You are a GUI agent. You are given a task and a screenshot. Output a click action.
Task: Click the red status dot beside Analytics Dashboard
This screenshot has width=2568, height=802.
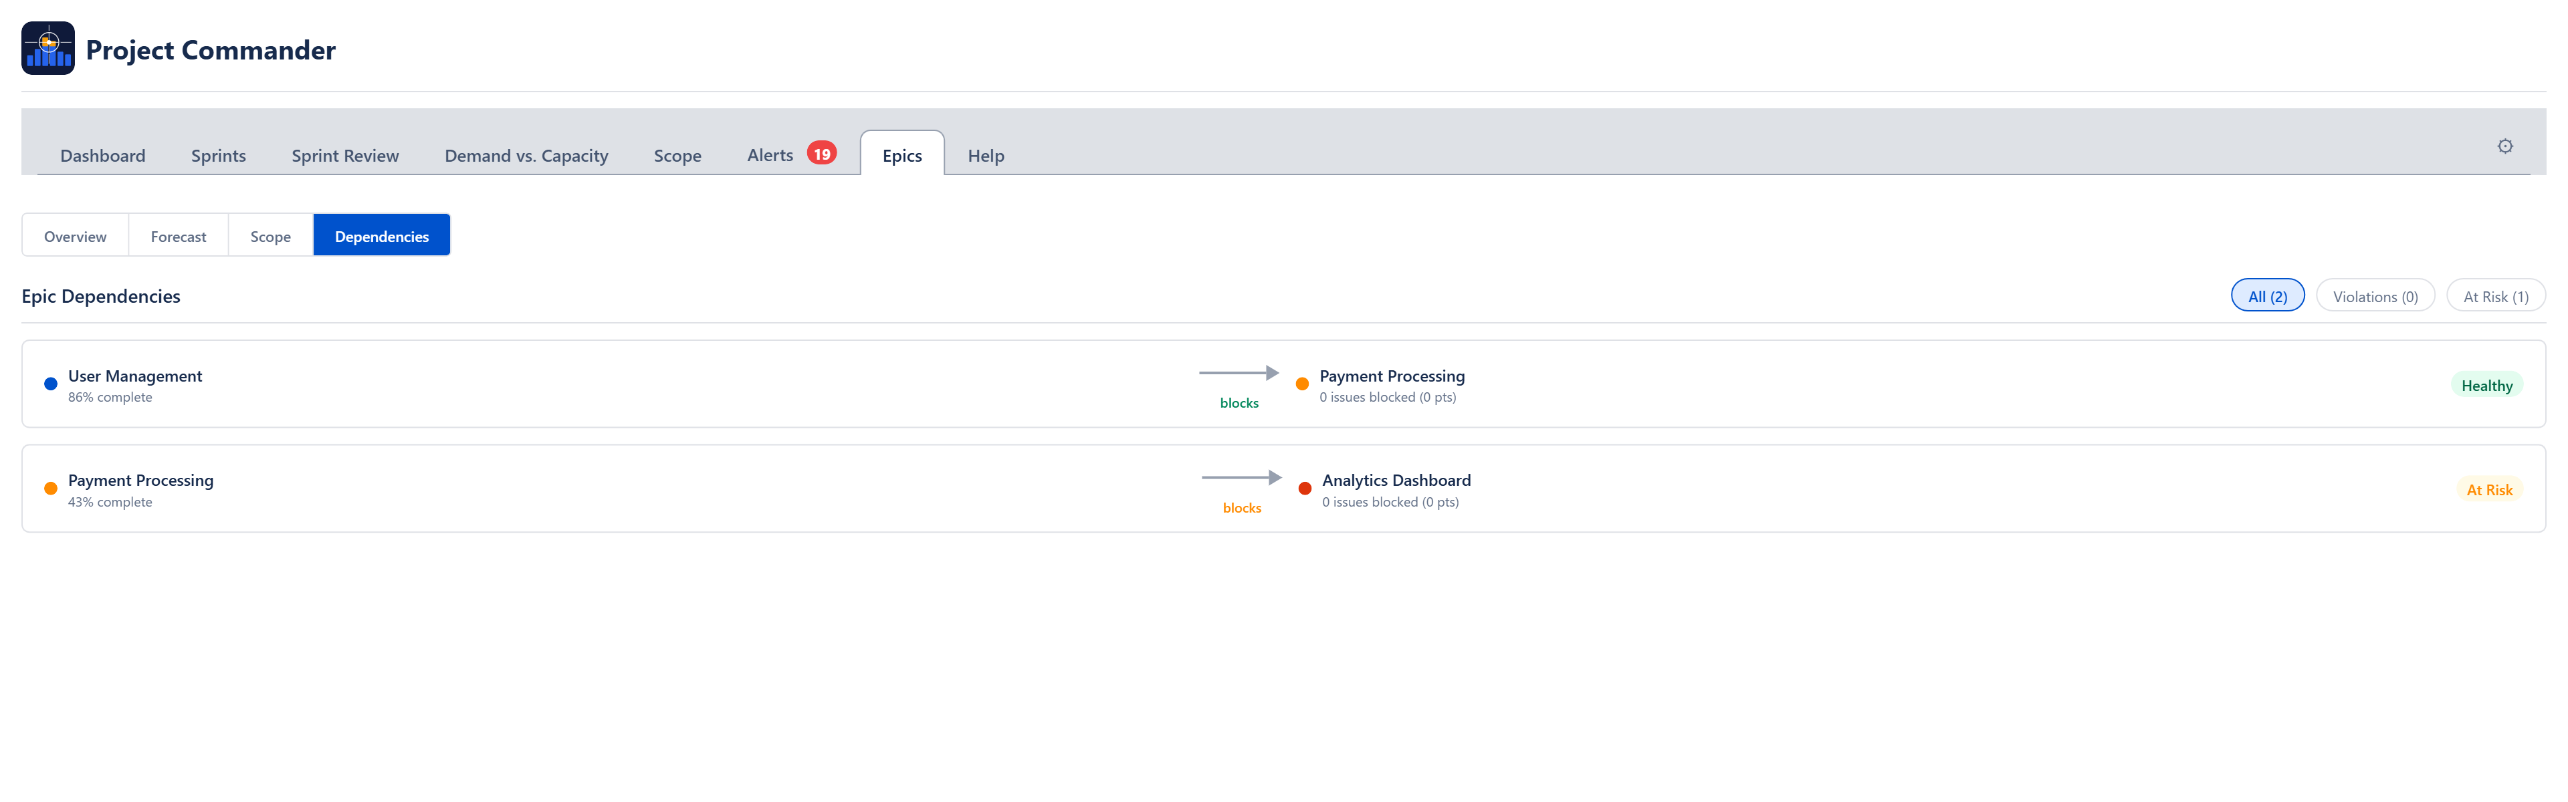[x=1305, y=487]
